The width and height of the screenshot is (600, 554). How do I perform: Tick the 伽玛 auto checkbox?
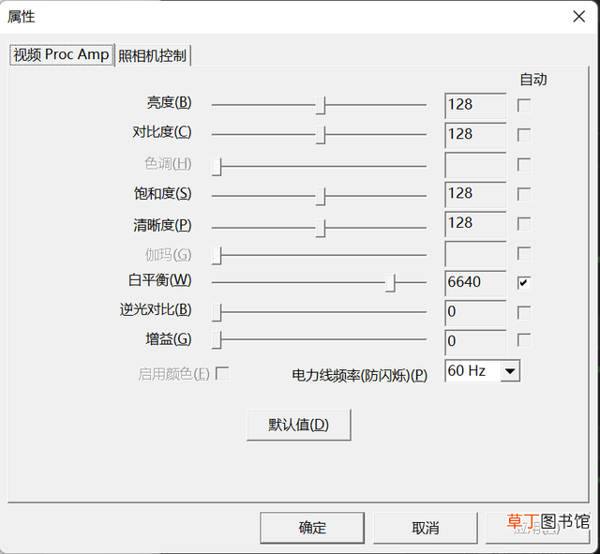pyautogui.click(x=524, y=254)
